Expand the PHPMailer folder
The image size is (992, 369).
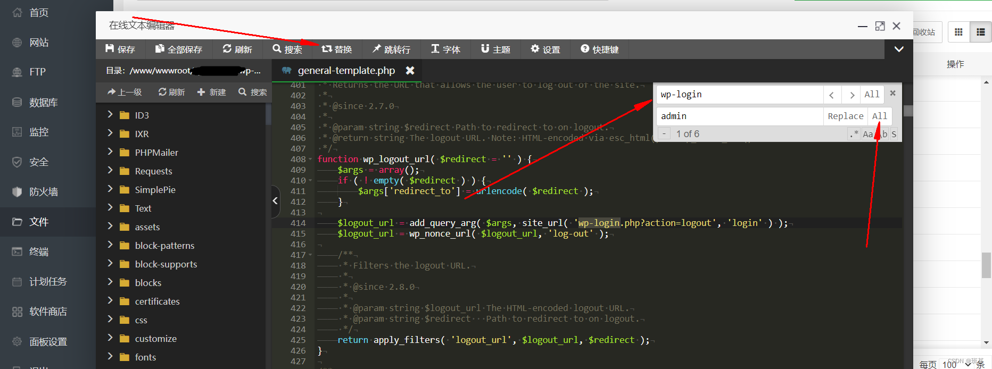click(x=156, y=153)
